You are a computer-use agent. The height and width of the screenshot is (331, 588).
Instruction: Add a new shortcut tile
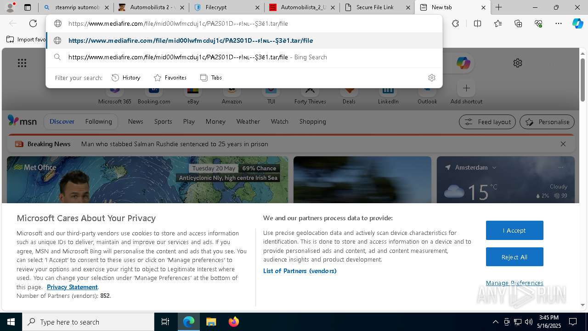(x=466, y=91)
